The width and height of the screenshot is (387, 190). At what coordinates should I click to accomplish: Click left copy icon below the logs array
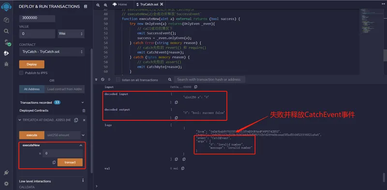click(x=176, y=160)
